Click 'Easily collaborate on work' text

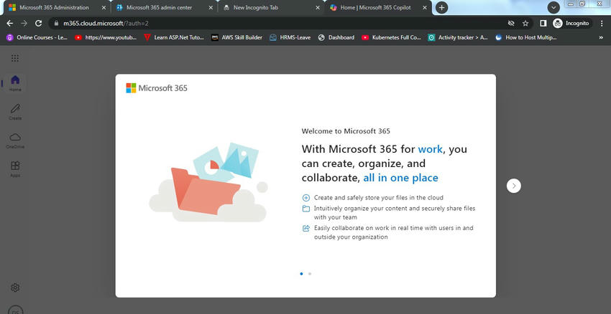click(x=394, y=232)
